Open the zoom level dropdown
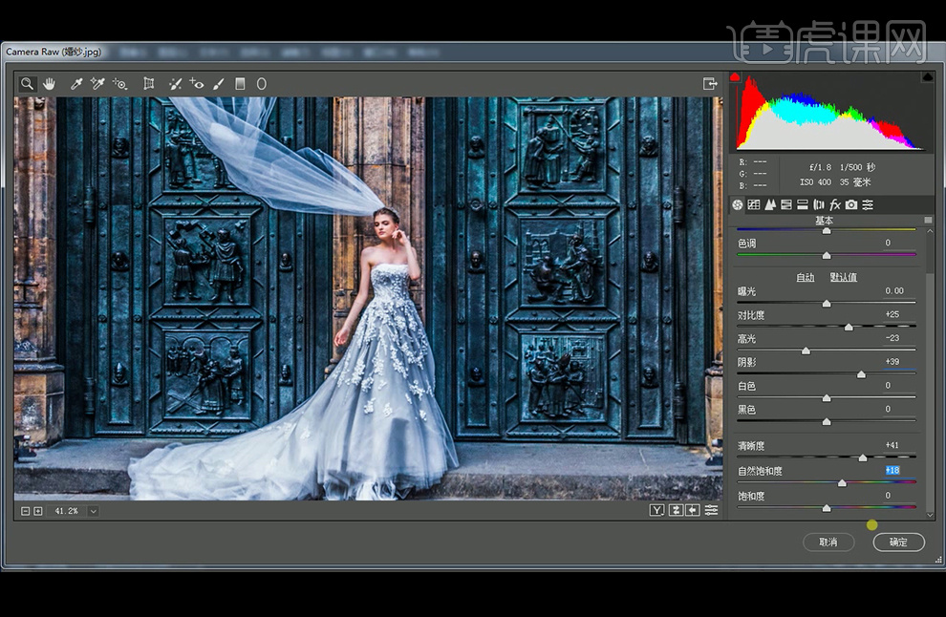946x617 pixels. 93,511
